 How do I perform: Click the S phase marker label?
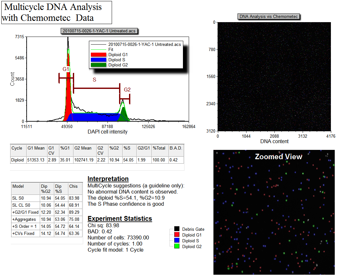(94, 80)
